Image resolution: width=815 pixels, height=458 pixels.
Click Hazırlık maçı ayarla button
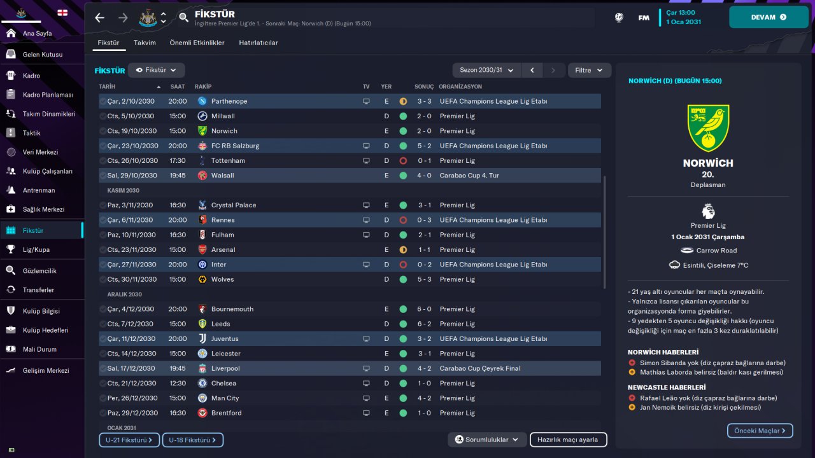[569, 440]
